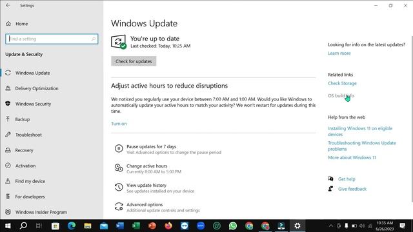Open the Settings gear in taskbar
The image size is (413, 232).
click(297, 226)
